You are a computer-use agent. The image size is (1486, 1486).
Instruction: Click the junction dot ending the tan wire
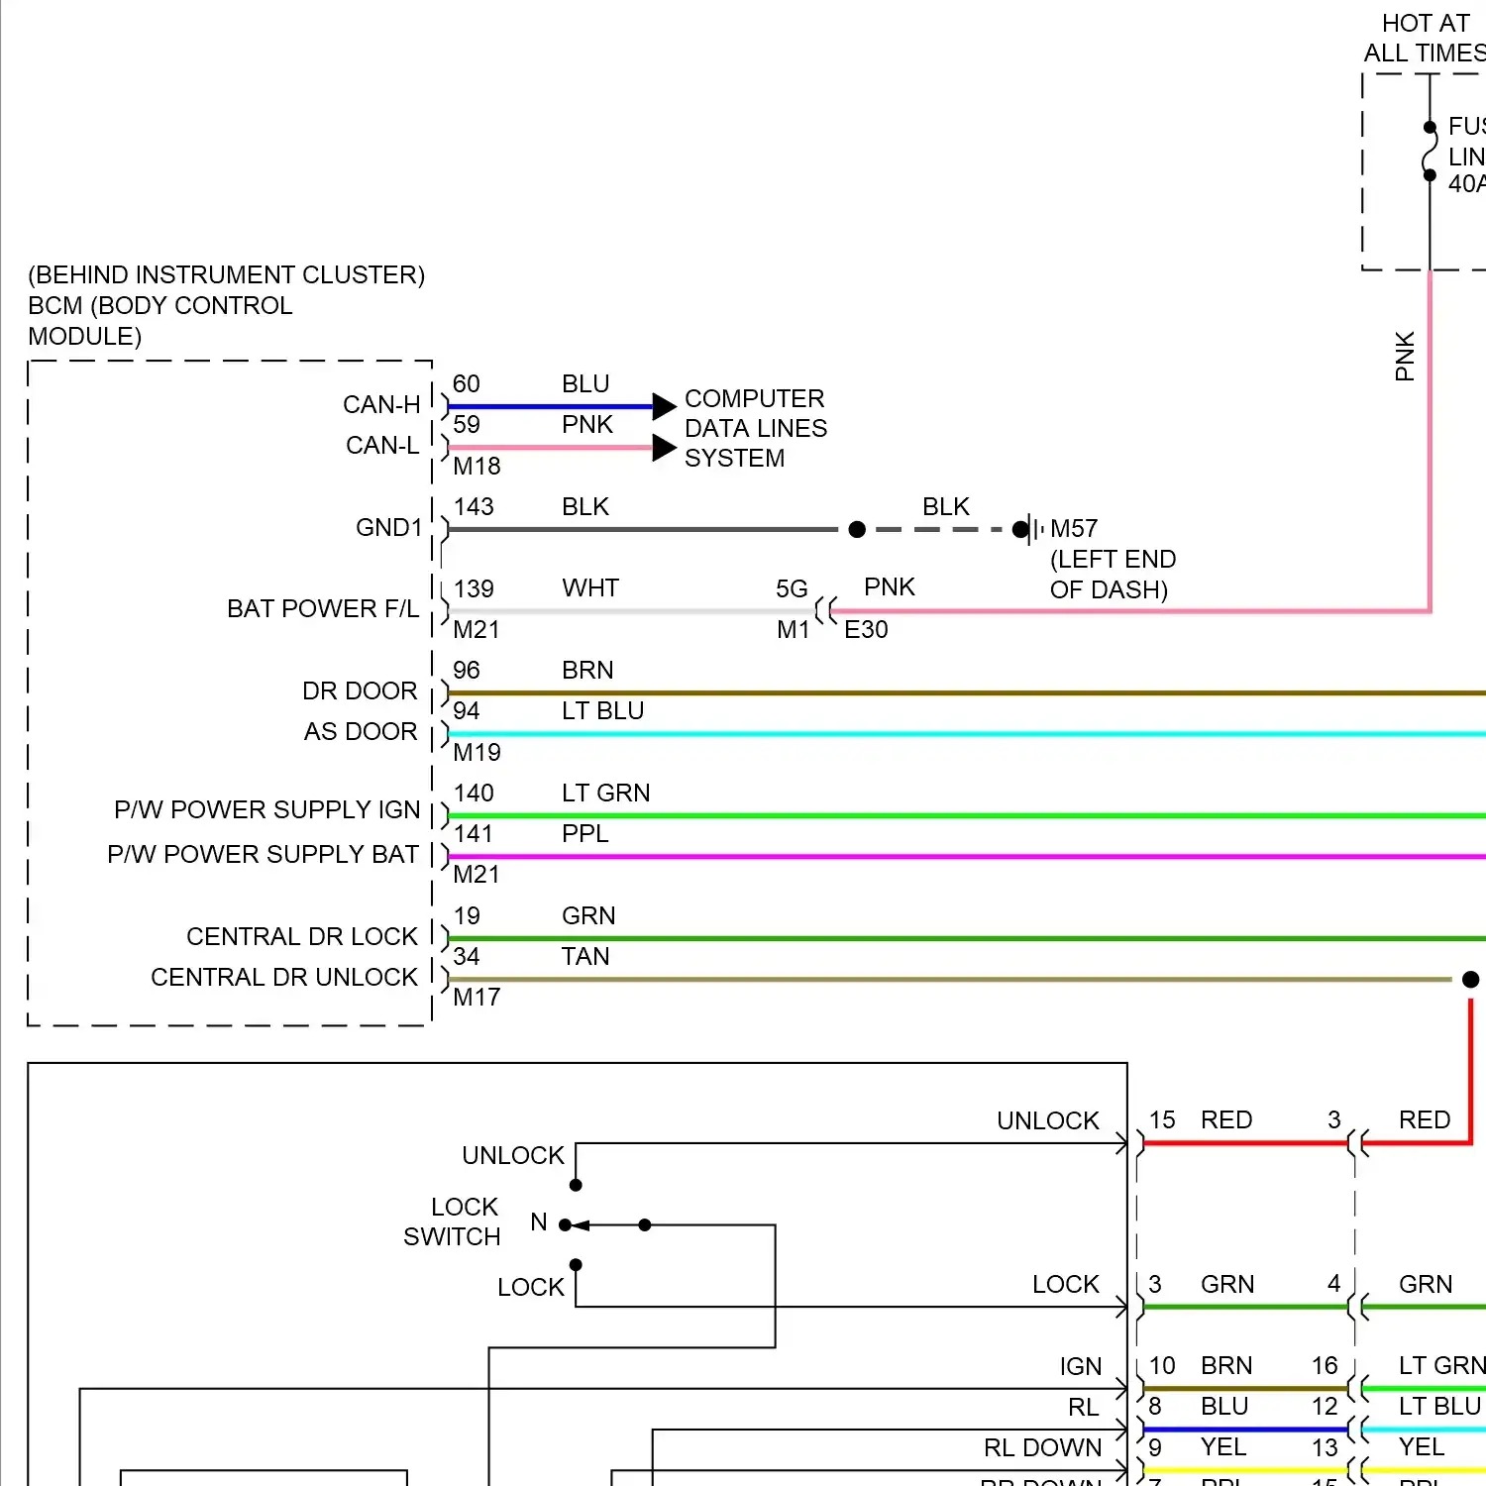1470,980
